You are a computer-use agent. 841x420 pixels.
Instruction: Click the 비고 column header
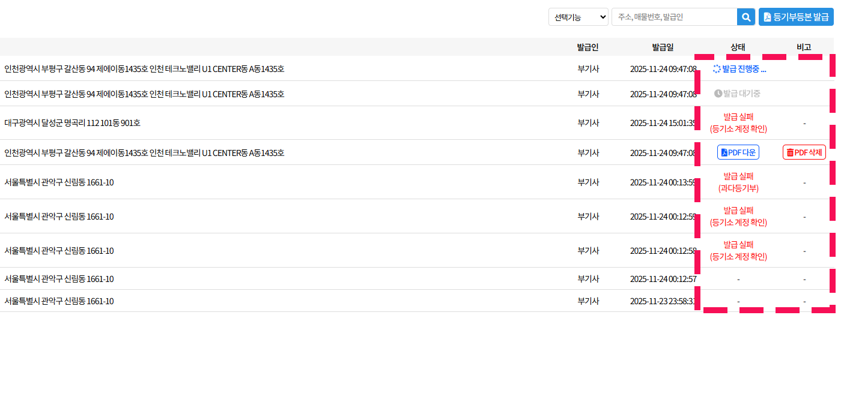point(804,47)
